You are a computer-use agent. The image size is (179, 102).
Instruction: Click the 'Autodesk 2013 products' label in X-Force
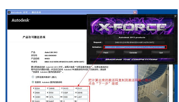[132, 37]
